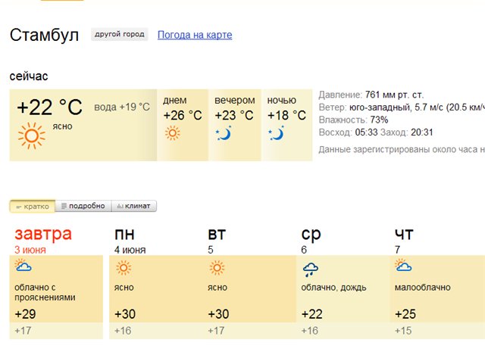
Task: Click the partly cloudy icon for чт
Action: point(403,266)
